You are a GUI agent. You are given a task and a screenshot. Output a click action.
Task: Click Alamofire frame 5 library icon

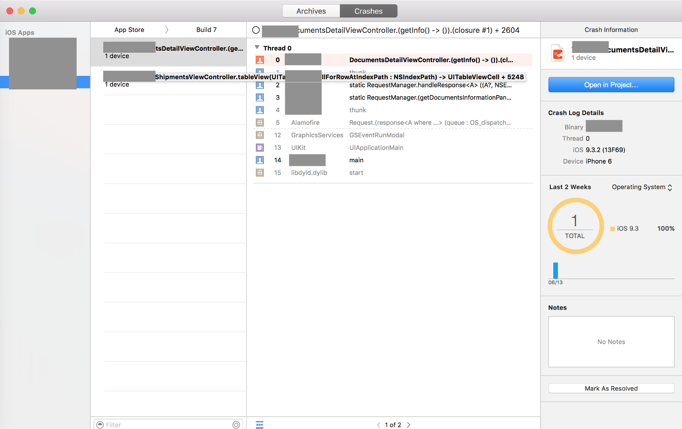point(260,123)
